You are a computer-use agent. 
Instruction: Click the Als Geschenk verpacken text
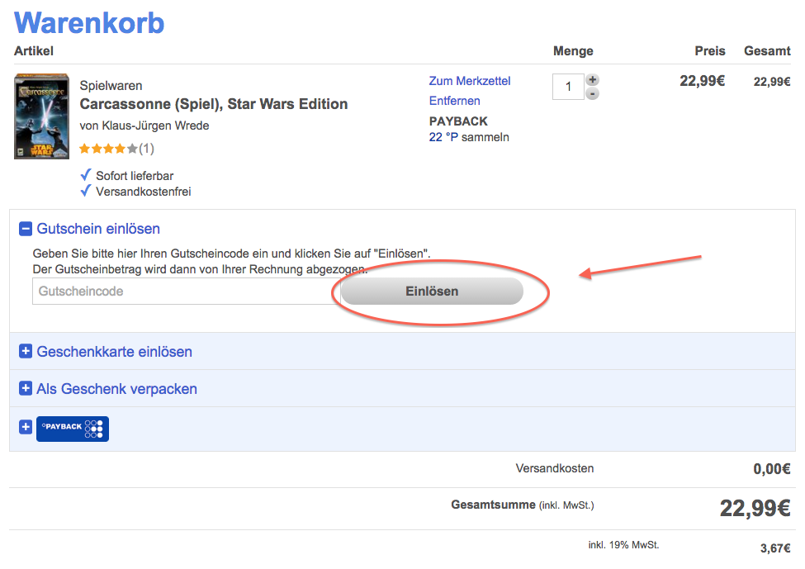coord(116,389)
